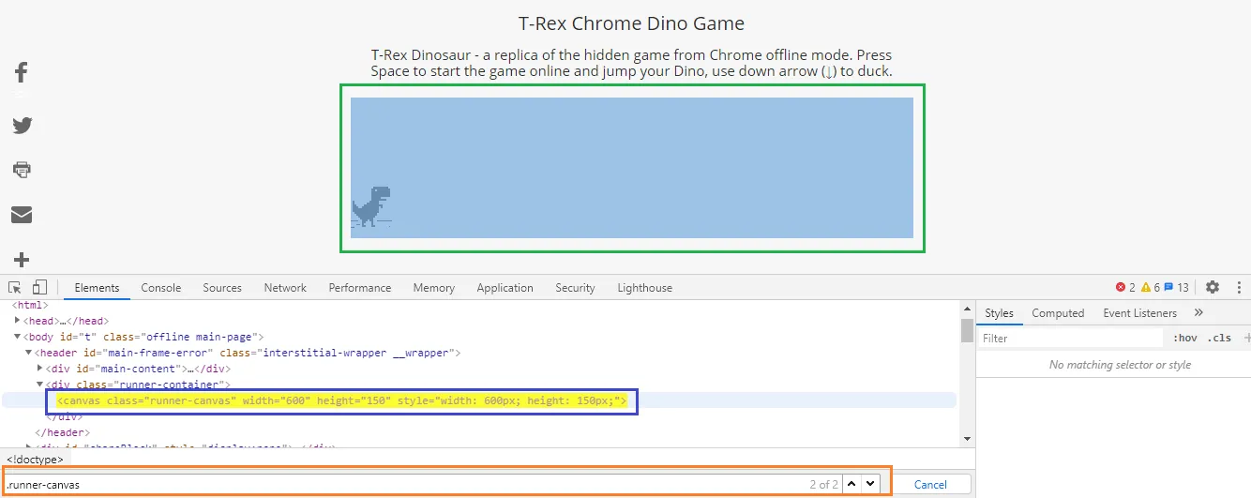This screenshot has width=1251, height=498.
Task: Click the Styles Filter input field
Action: click(1072, 338)
